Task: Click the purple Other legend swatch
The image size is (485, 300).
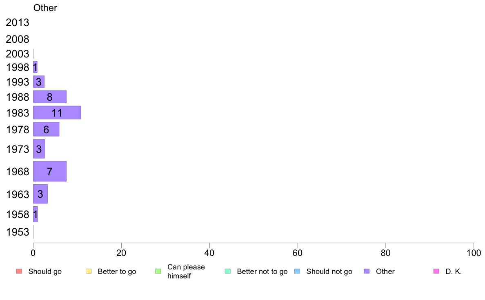Action: pyautogui.click(x=367, y=271)
